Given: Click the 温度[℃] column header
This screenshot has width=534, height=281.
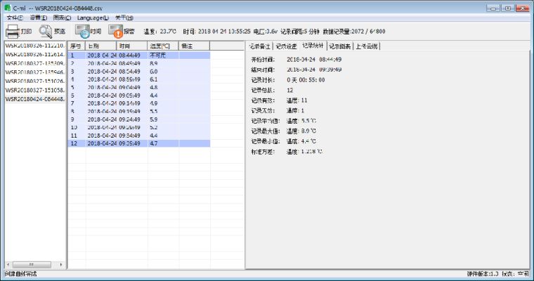Looking at the screenshot, I should click(163, 46).
